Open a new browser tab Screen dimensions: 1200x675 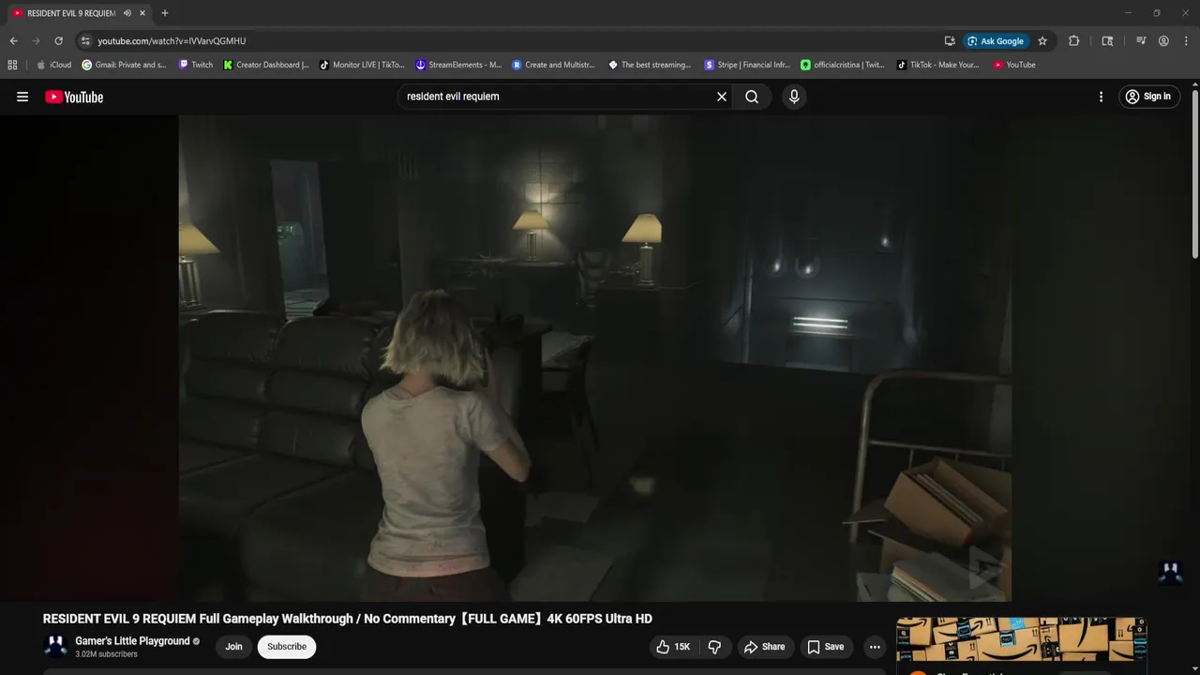(165, 13)
